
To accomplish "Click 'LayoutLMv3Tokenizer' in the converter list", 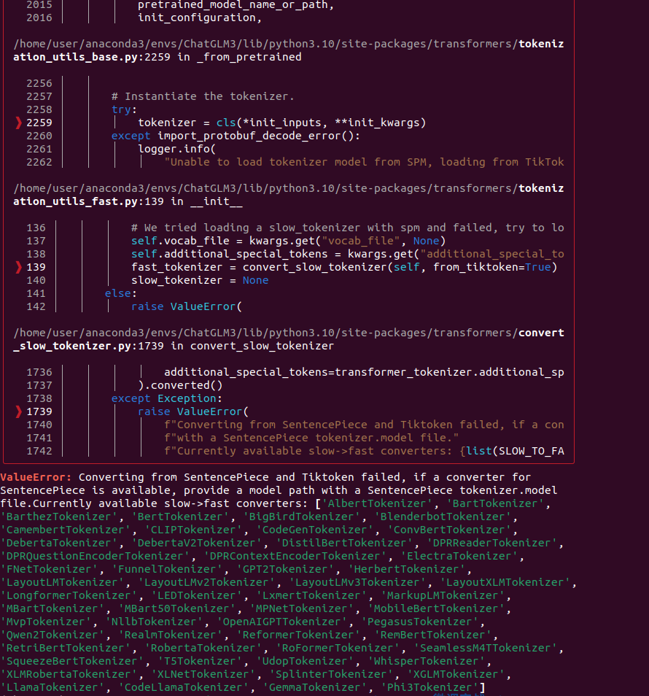I will pos(357,582).
